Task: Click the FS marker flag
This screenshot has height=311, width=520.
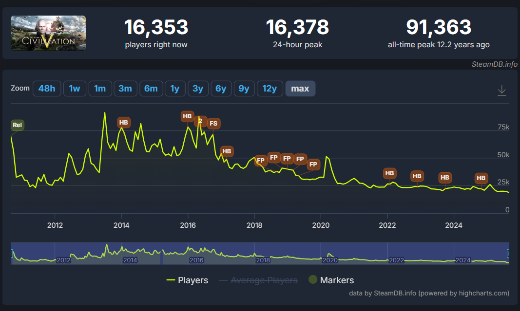Action: tap(213, 124)
